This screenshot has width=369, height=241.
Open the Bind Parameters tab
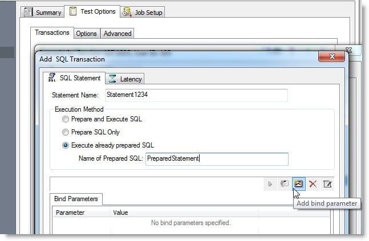[x=76, y=199]
